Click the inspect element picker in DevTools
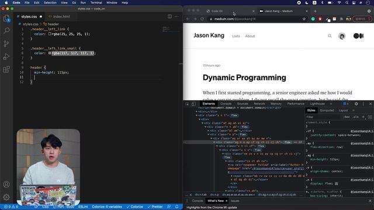This screenshot has height=210, width=374. (x=187, y=104)
